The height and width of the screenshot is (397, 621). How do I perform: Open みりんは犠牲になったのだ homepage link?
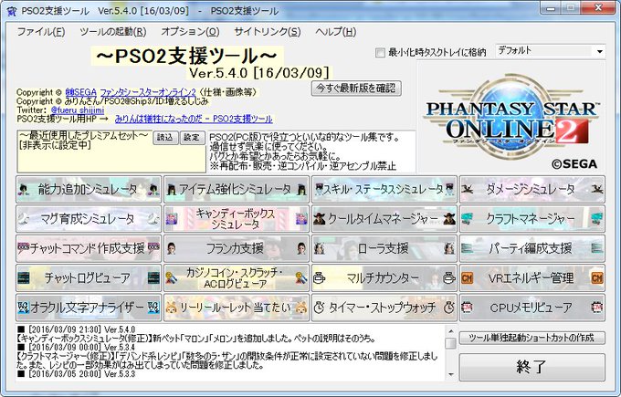[x=194, y=119]
